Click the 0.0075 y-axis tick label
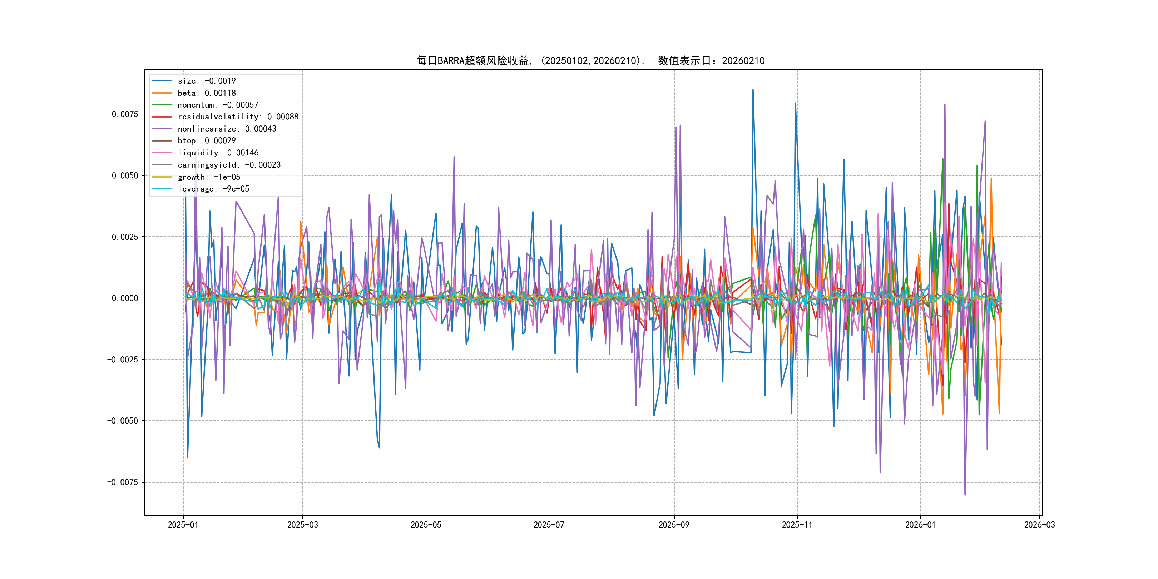Screen dimensions: 1158x579 tap(124, 114)
